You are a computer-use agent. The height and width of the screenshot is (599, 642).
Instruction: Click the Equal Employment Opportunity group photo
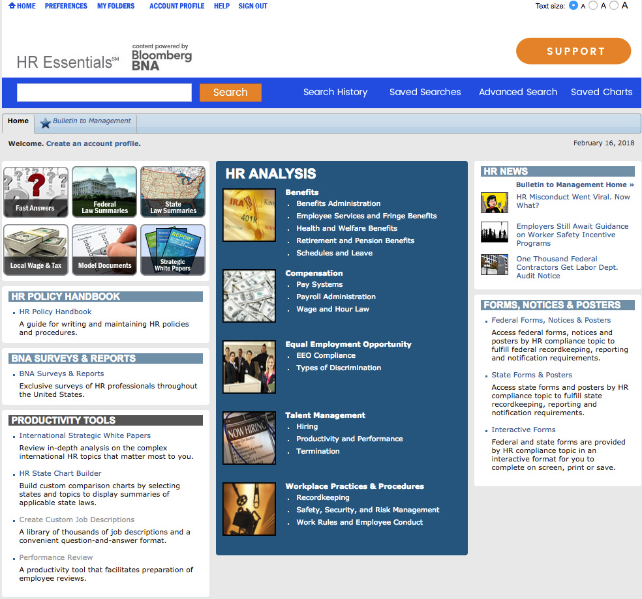click(x=249, y=367)
